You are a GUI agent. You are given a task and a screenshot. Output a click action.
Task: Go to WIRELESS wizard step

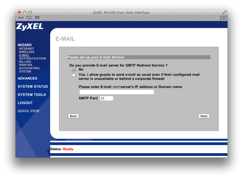(27, 52)
